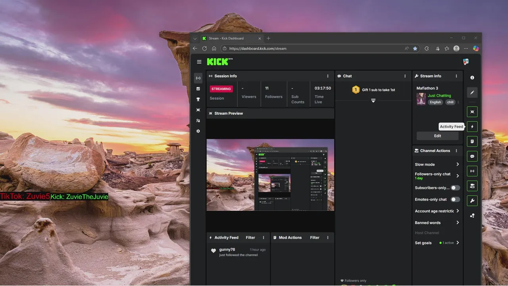Open the trophy icon in left sidebar
508x286 pixels.
coord(198,99)
